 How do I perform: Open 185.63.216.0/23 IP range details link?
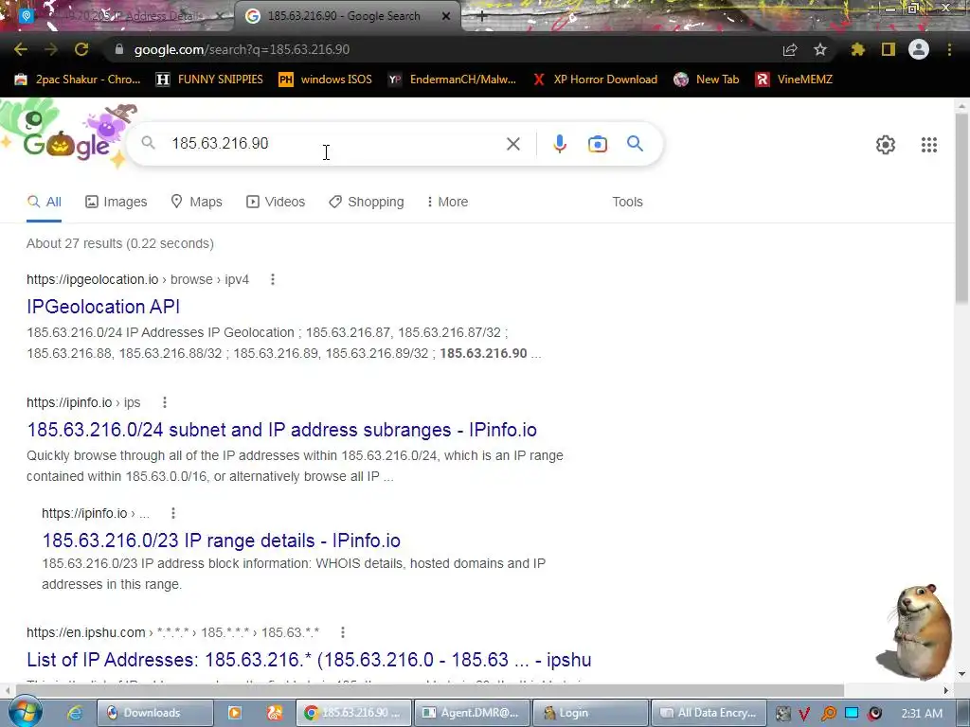click(x=221, y=541)
